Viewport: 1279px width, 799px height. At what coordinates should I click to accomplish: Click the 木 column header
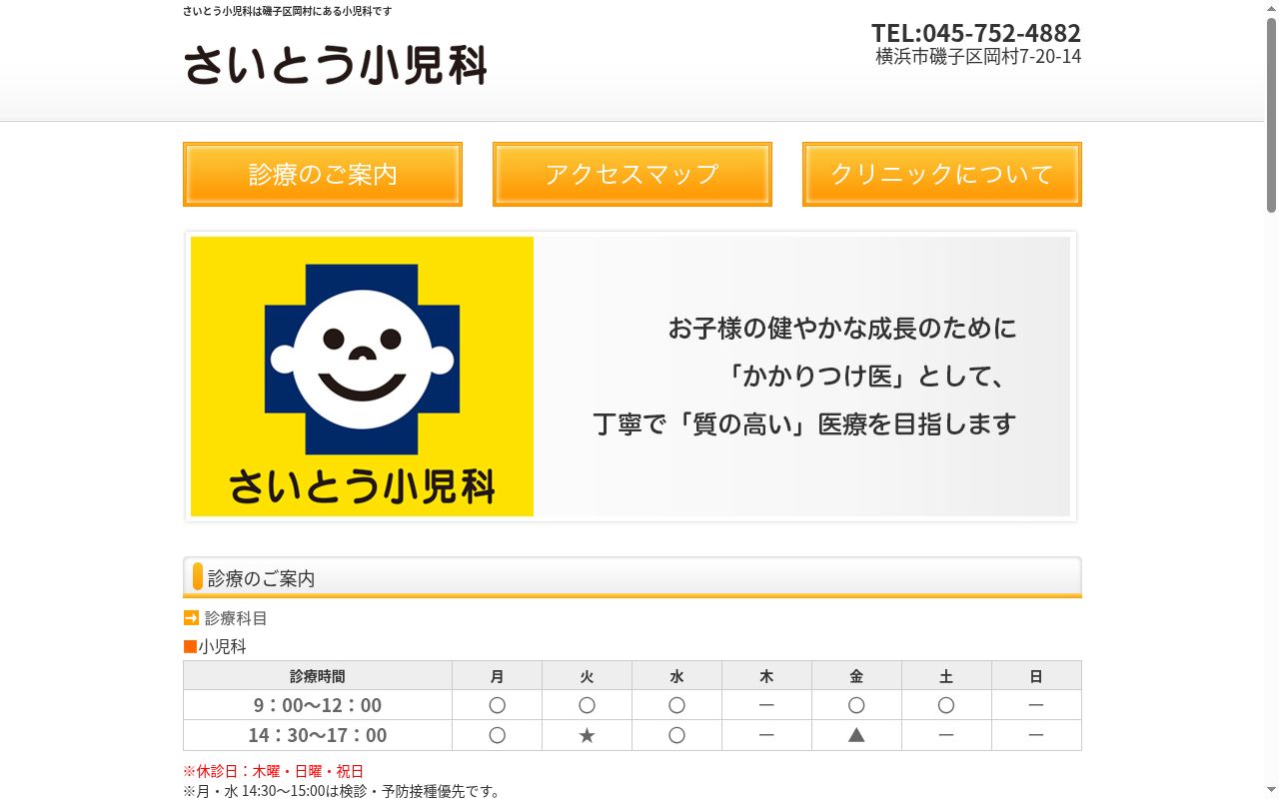tap(766, 676)
